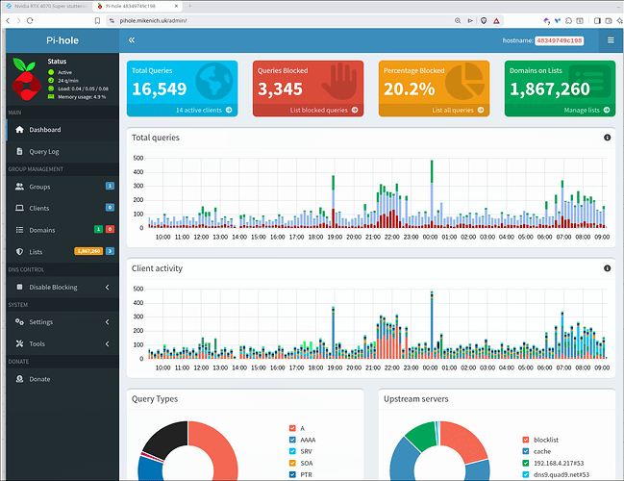
Task: Click the black segment of Query Types chart
Action: [x=169, y=436]
